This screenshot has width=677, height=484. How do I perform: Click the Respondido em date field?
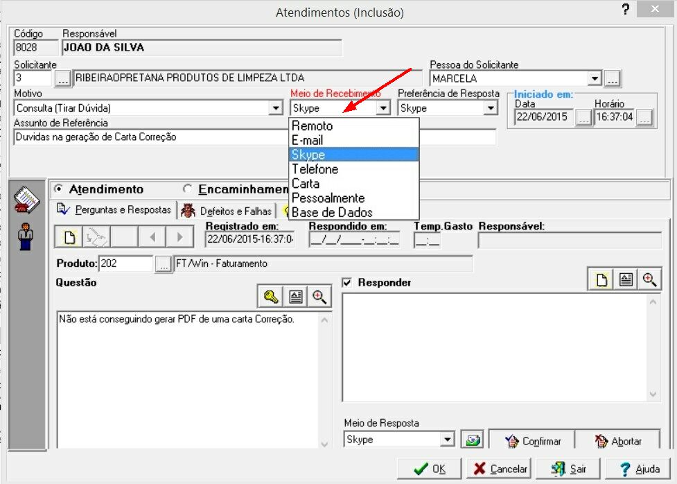coord(354,240)
